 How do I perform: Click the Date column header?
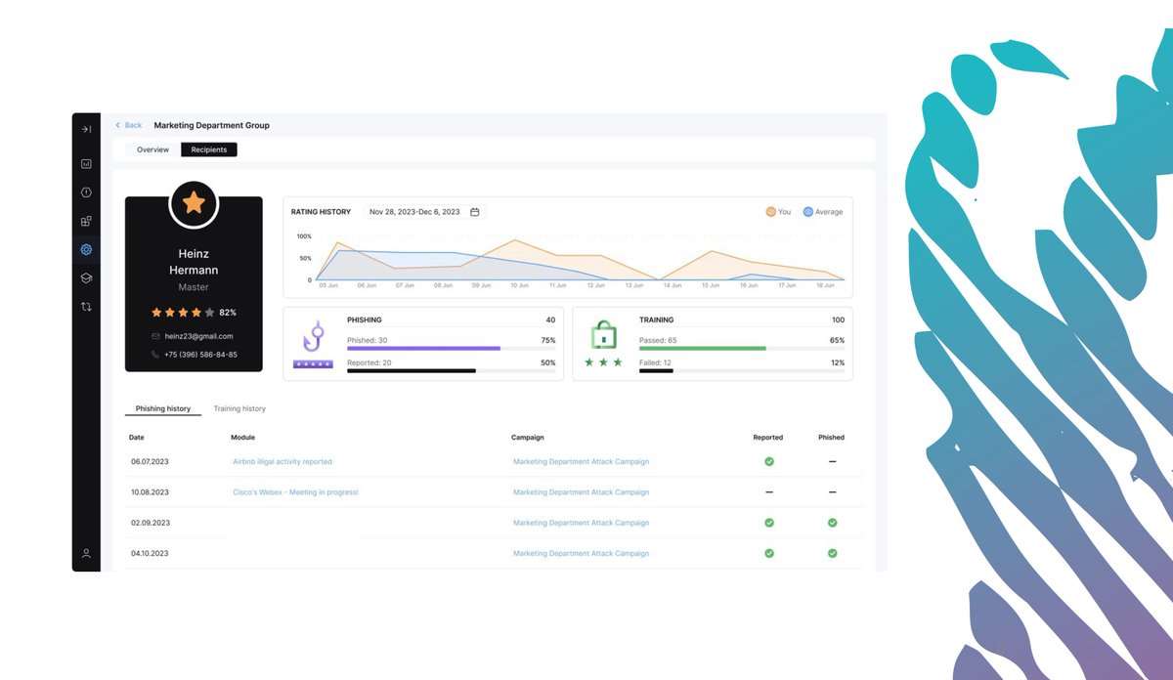(x=137, y=438)
